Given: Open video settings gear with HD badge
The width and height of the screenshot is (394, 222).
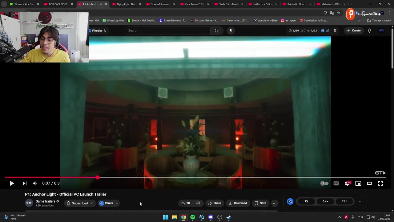Looking at the screenshot, I should pyautogui.click(x=348, y=183).
